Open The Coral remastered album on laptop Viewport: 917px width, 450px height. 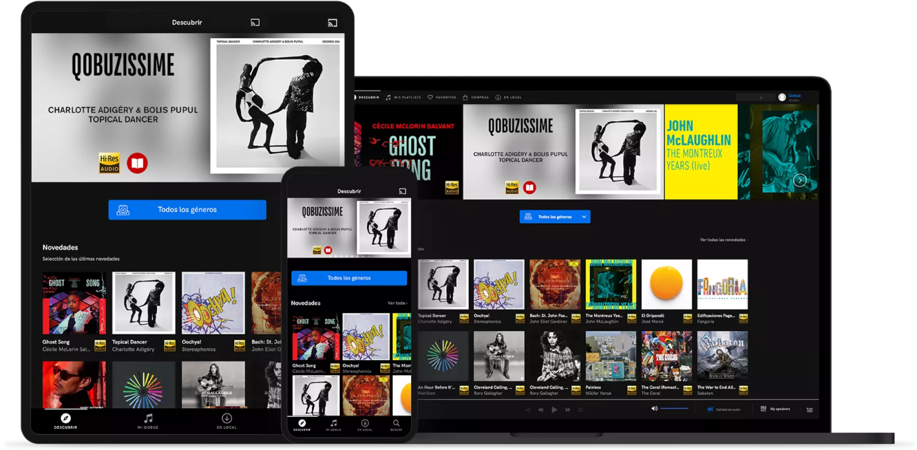(x=666, y=356)
